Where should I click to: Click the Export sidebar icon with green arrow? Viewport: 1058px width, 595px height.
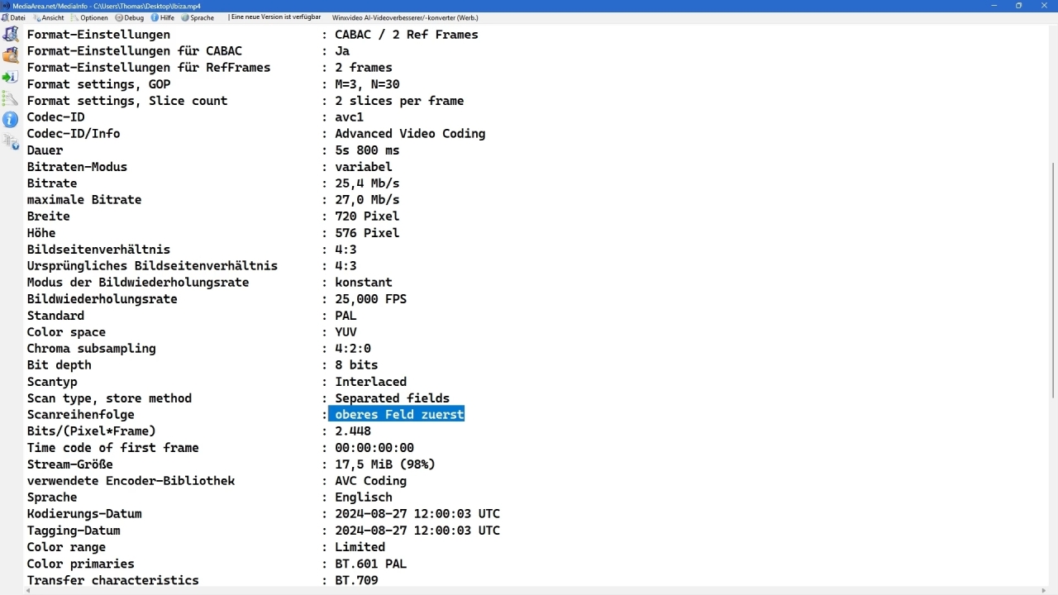point(10,77)
